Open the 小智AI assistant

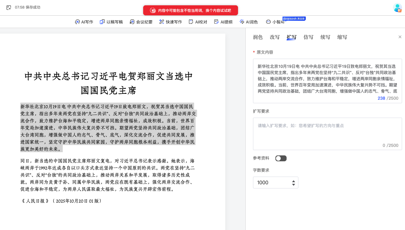point(275,22)
